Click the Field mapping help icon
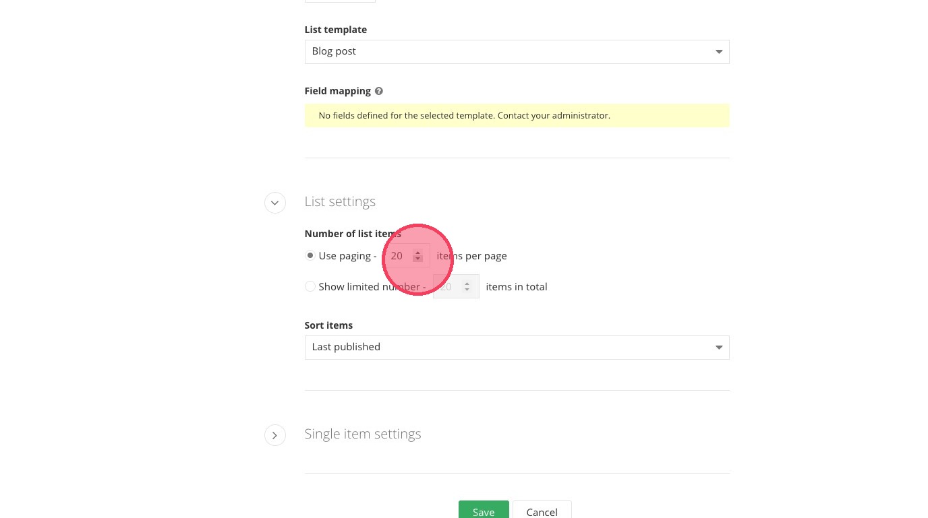928x518 pixels. 379,91
